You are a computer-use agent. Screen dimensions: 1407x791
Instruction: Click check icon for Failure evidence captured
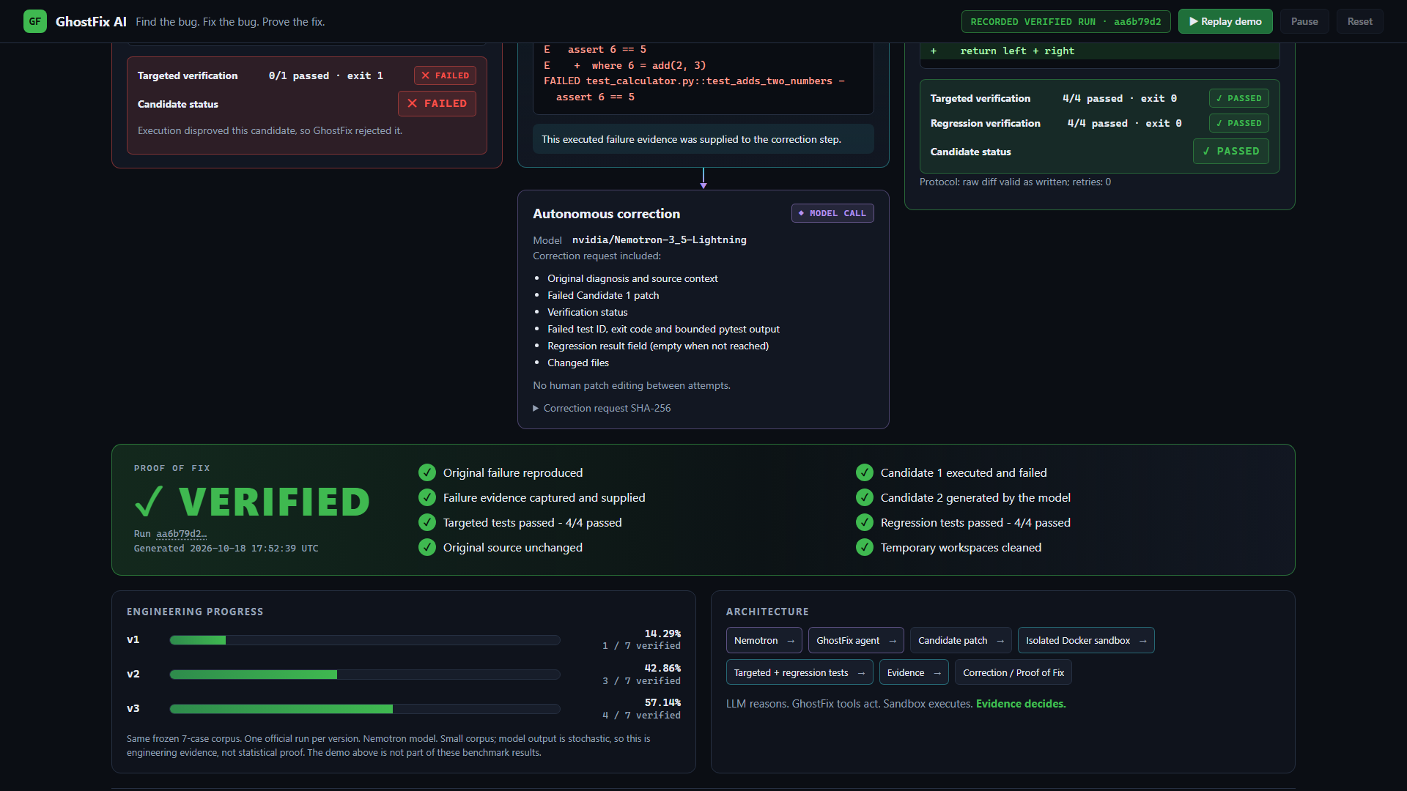coord(427,498)
